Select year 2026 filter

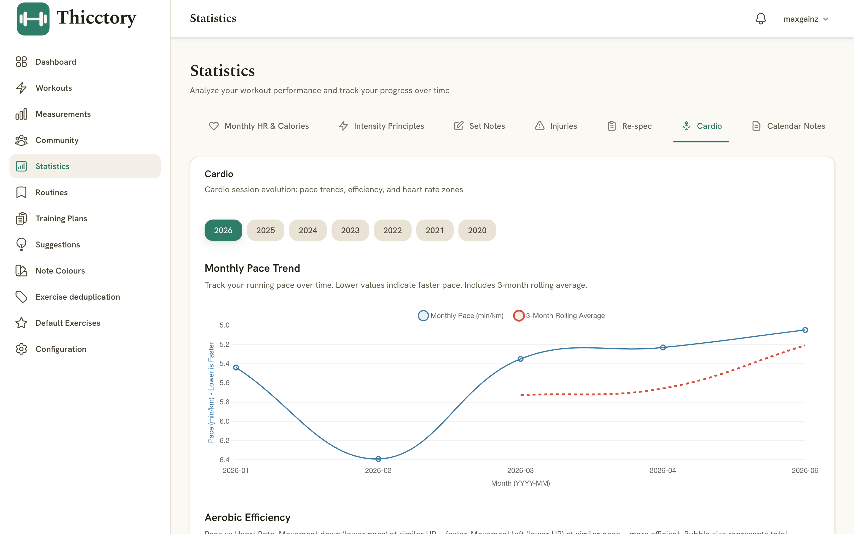coord(223,230)
